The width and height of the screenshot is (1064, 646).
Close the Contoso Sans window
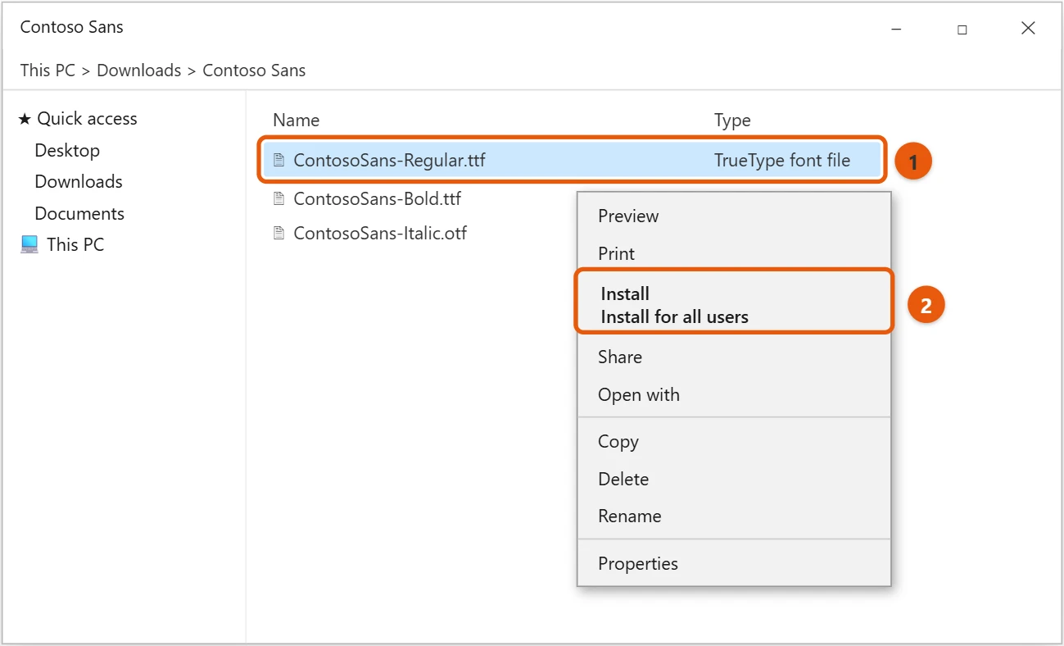tap(1028, 28)
